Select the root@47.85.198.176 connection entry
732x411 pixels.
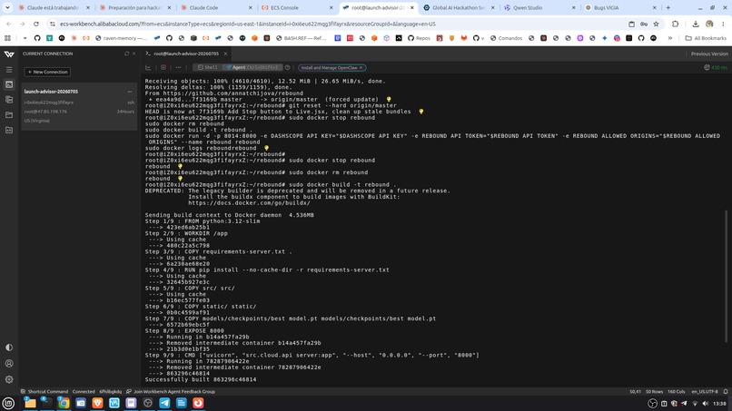(45, 112)
